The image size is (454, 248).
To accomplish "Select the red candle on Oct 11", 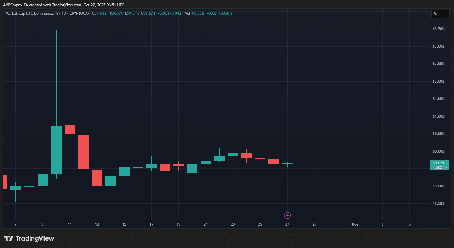I will click(x=70, y=130).
